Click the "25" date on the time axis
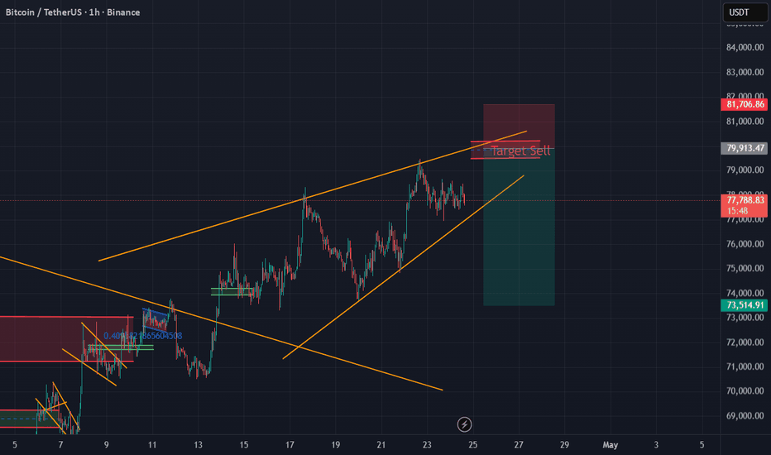The width and height of the screenshot is (771, 455). 473,445
